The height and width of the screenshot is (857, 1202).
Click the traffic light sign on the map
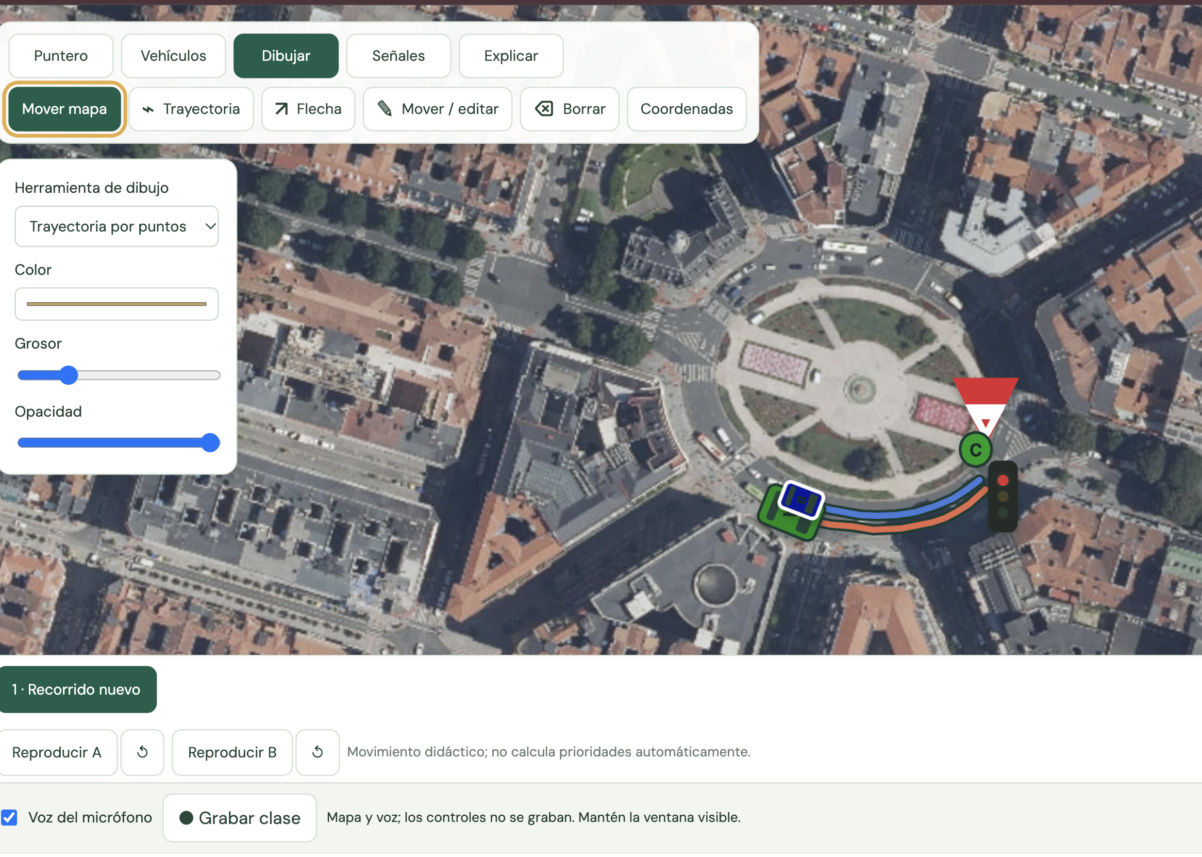1003,496
